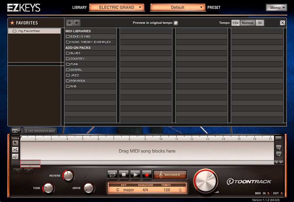Click the Toontrack logo

tap(249, 181)
